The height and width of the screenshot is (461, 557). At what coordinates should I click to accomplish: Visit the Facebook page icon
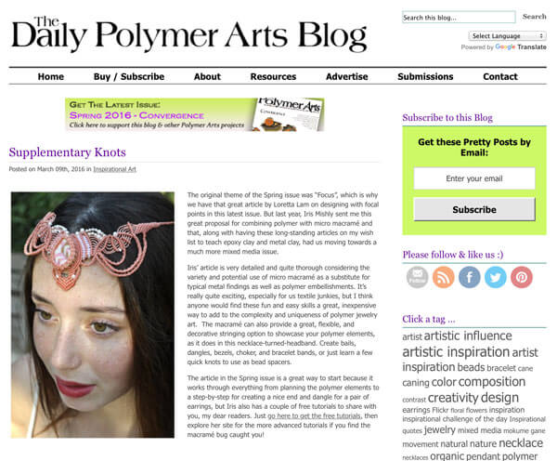(x=469, y=277)
